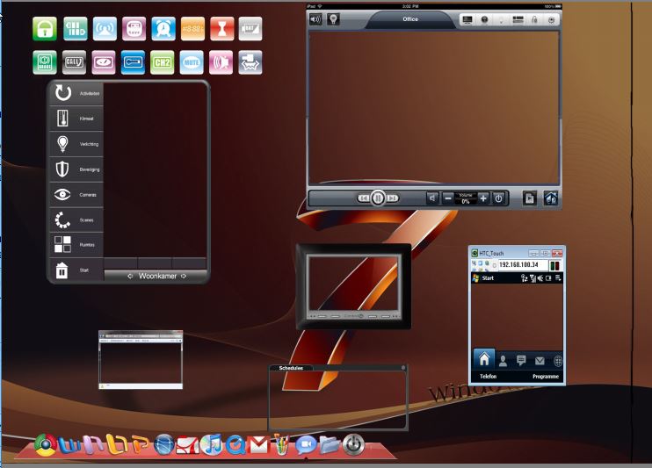The width and height of the screenshot is (652, 468).
Task: Open Activiteiten in the home control panel
Action: (76, 93)
